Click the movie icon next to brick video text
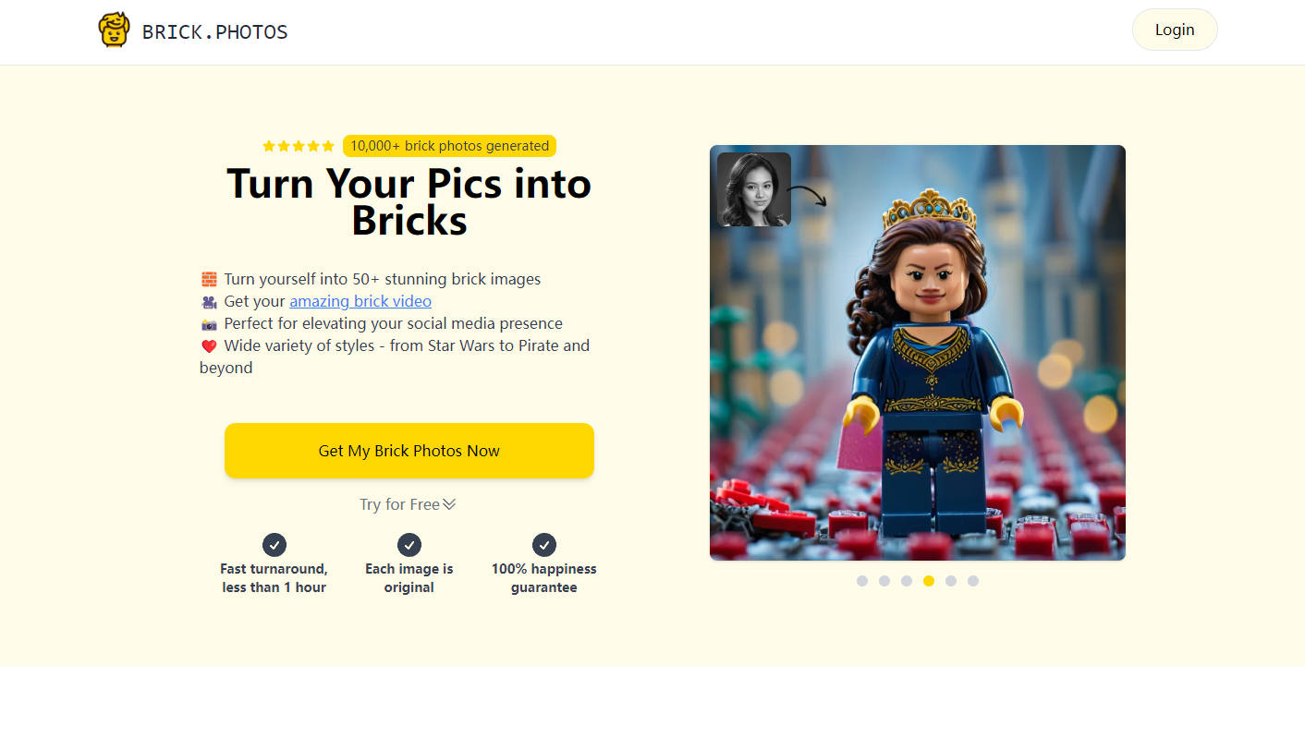This screenshot has height=750, width=1305. pos(209,301)
